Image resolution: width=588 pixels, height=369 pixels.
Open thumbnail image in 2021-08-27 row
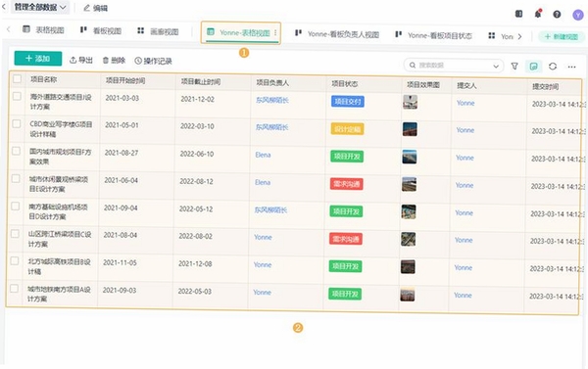(409, 157)
